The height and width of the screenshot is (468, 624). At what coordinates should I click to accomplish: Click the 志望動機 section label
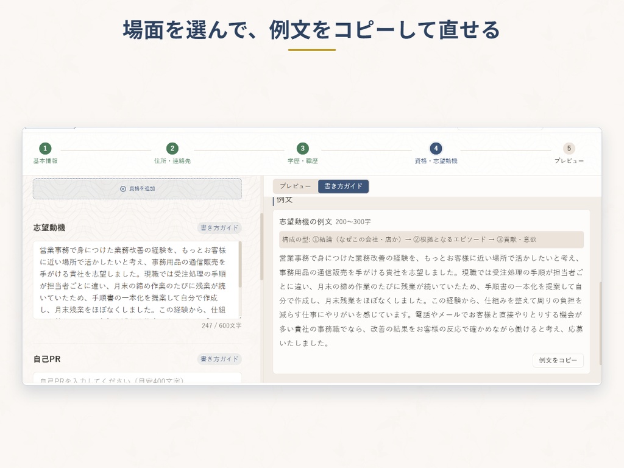coord(49,228)
